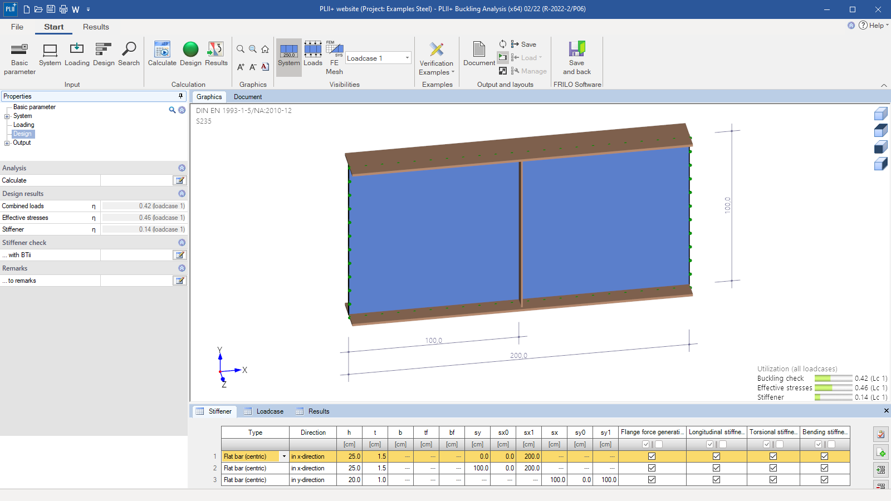Screen dimensions: 891x501
Task: Click Save layout in Output group
Action: 523,45
